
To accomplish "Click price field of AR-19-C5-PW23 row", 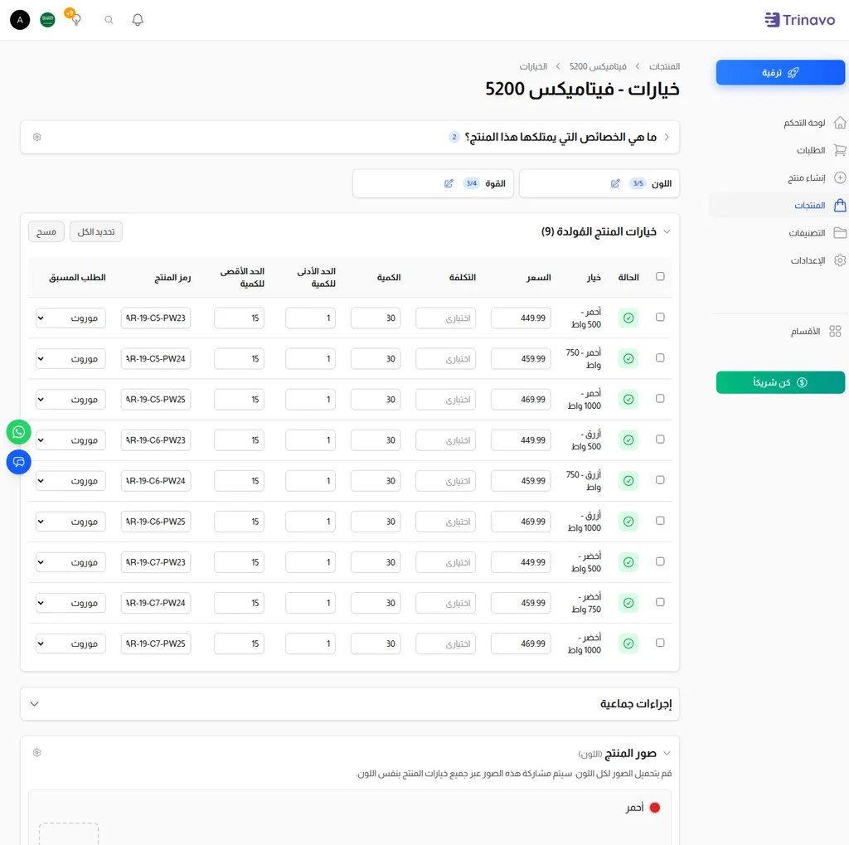I will [x=521, y=318].
